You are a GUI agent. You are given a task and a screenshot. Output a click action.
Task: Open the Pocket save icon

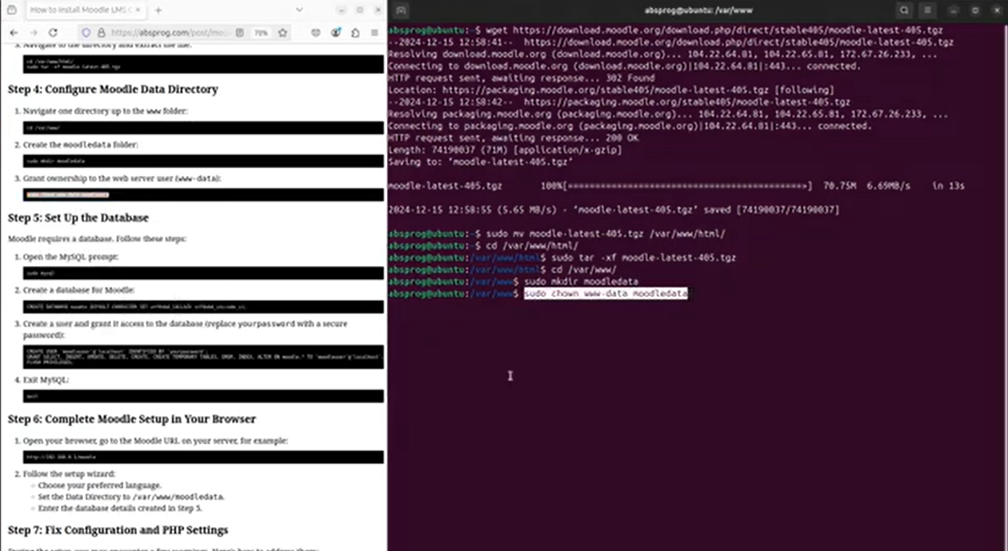pos(316,33)
